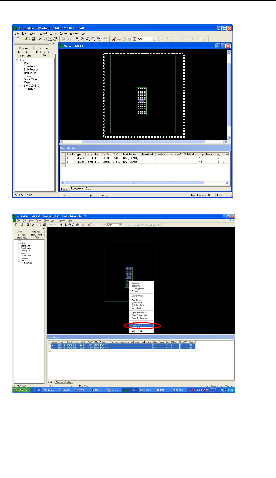Select Skip Feeder tree item in upper window
This screenshot has width=276, height=478.
click(31, 70)
